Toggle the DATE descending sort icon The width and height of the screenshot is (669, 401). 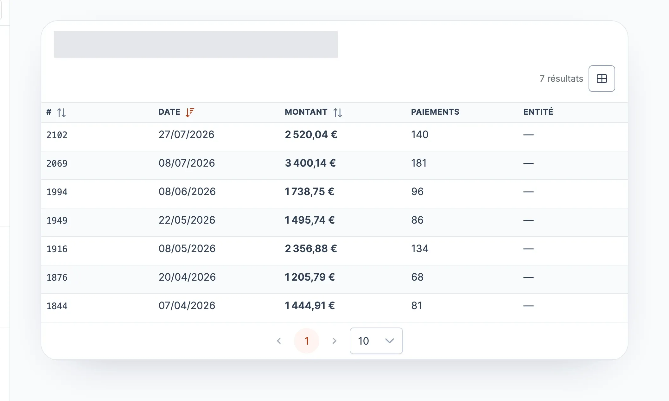click(190, 112)
